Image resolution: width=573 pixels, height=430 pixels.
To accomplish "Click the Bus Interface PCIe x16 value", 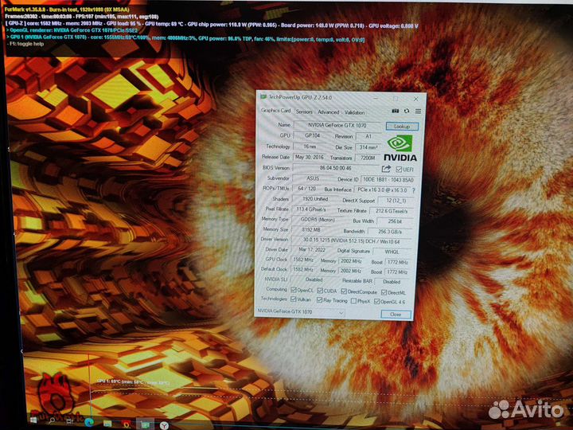I will (x=382, y=190).
